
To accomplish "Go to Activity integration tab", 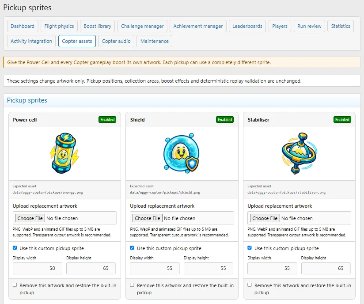I will [31, 41].
